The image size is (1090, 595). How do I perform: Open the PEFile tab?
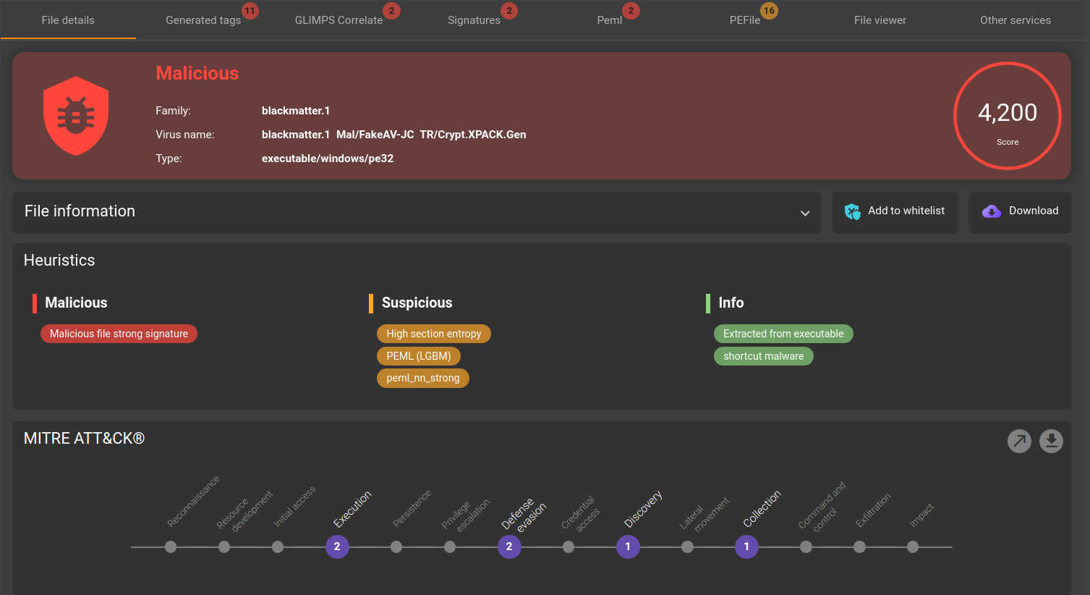(744, 20)
